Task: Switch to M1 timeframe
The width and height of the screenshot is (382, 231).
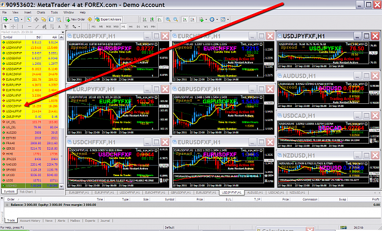Action: click(94, 26)
